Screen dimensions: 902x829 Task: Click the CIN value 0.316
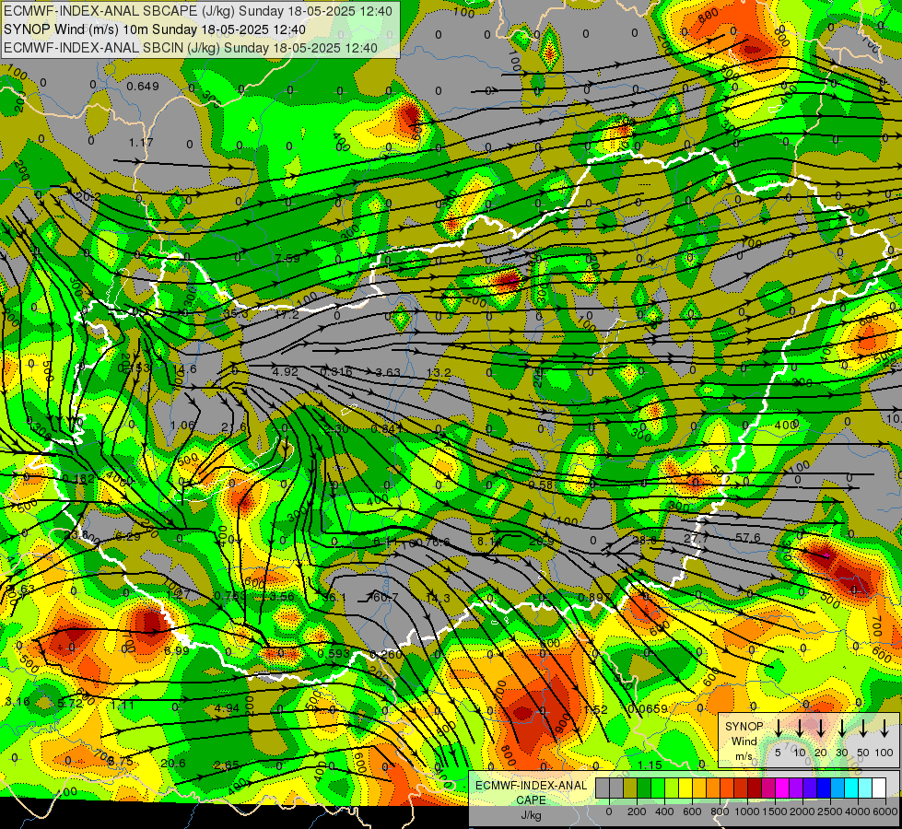pos(336,371)
